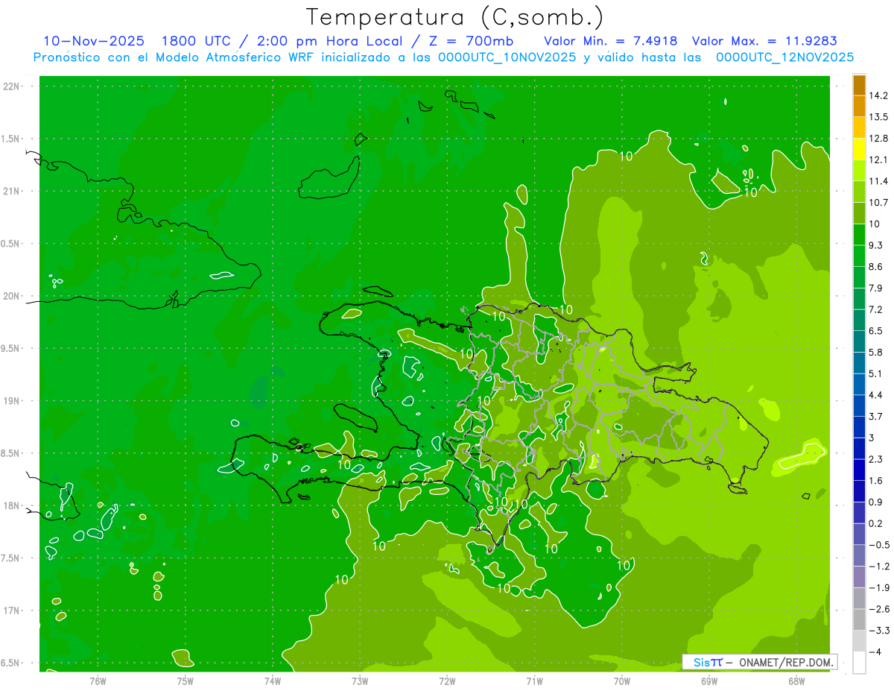Click the '69W' longitude label
This screenshot has height=691, width=894.
click(709, 681)
